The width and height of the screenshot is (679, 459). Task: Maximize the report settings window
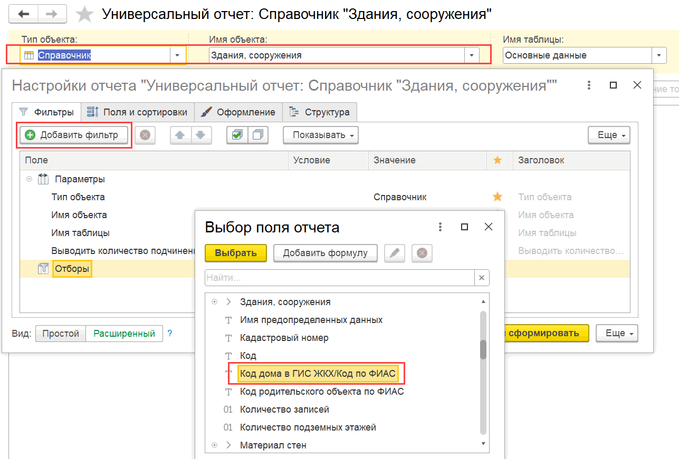click(x=613, y=85)
